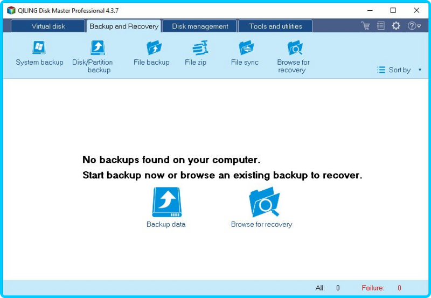Open the Tools and utilities tab

275,26
